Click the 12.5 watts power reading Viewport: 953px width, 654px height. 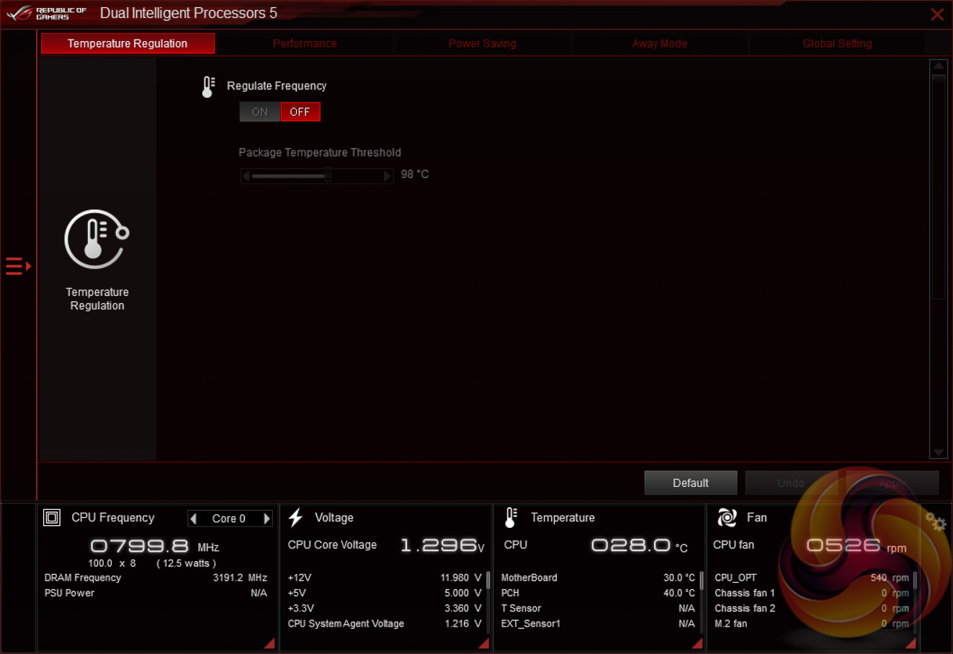pyautogui.click(x=186, y=563)
